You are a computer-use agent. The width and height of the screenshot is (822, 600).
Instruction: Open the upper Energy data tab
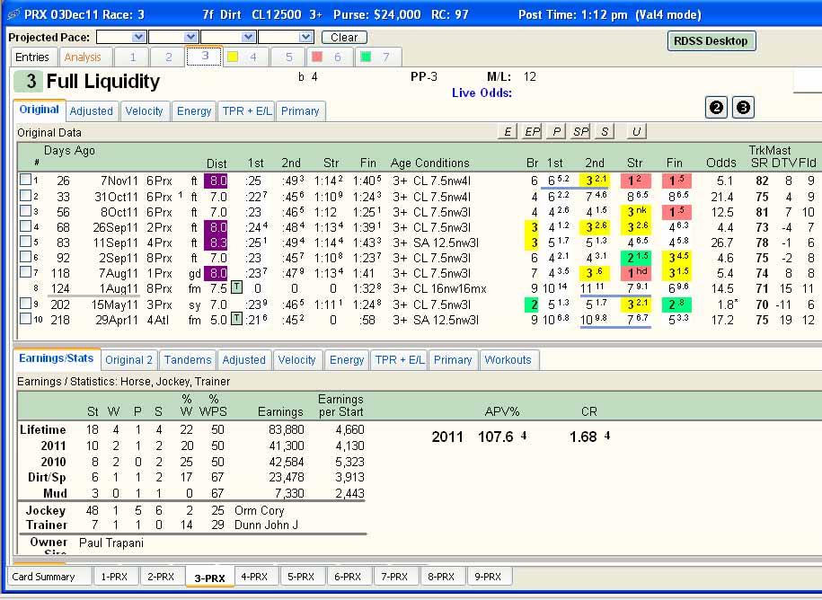(x=194, y=111)
